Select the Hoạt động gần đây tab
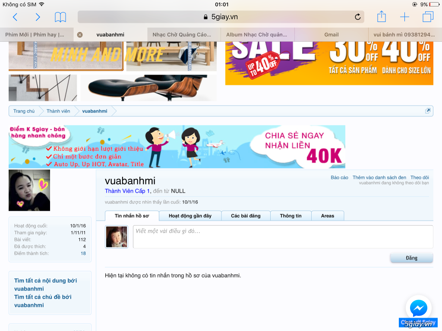This screenshot has width=442, height=331. click(x=190, y=216)
